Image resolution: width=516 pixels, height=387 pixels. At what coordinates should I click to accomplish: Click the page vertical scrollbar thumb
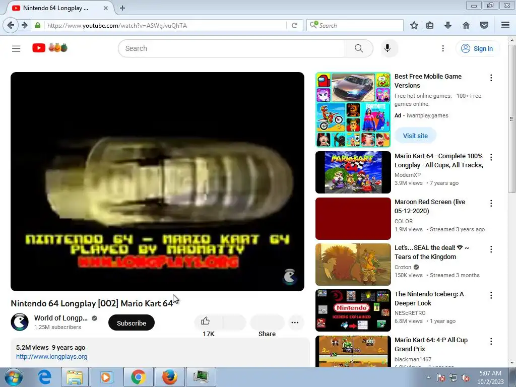pos(511,118)
